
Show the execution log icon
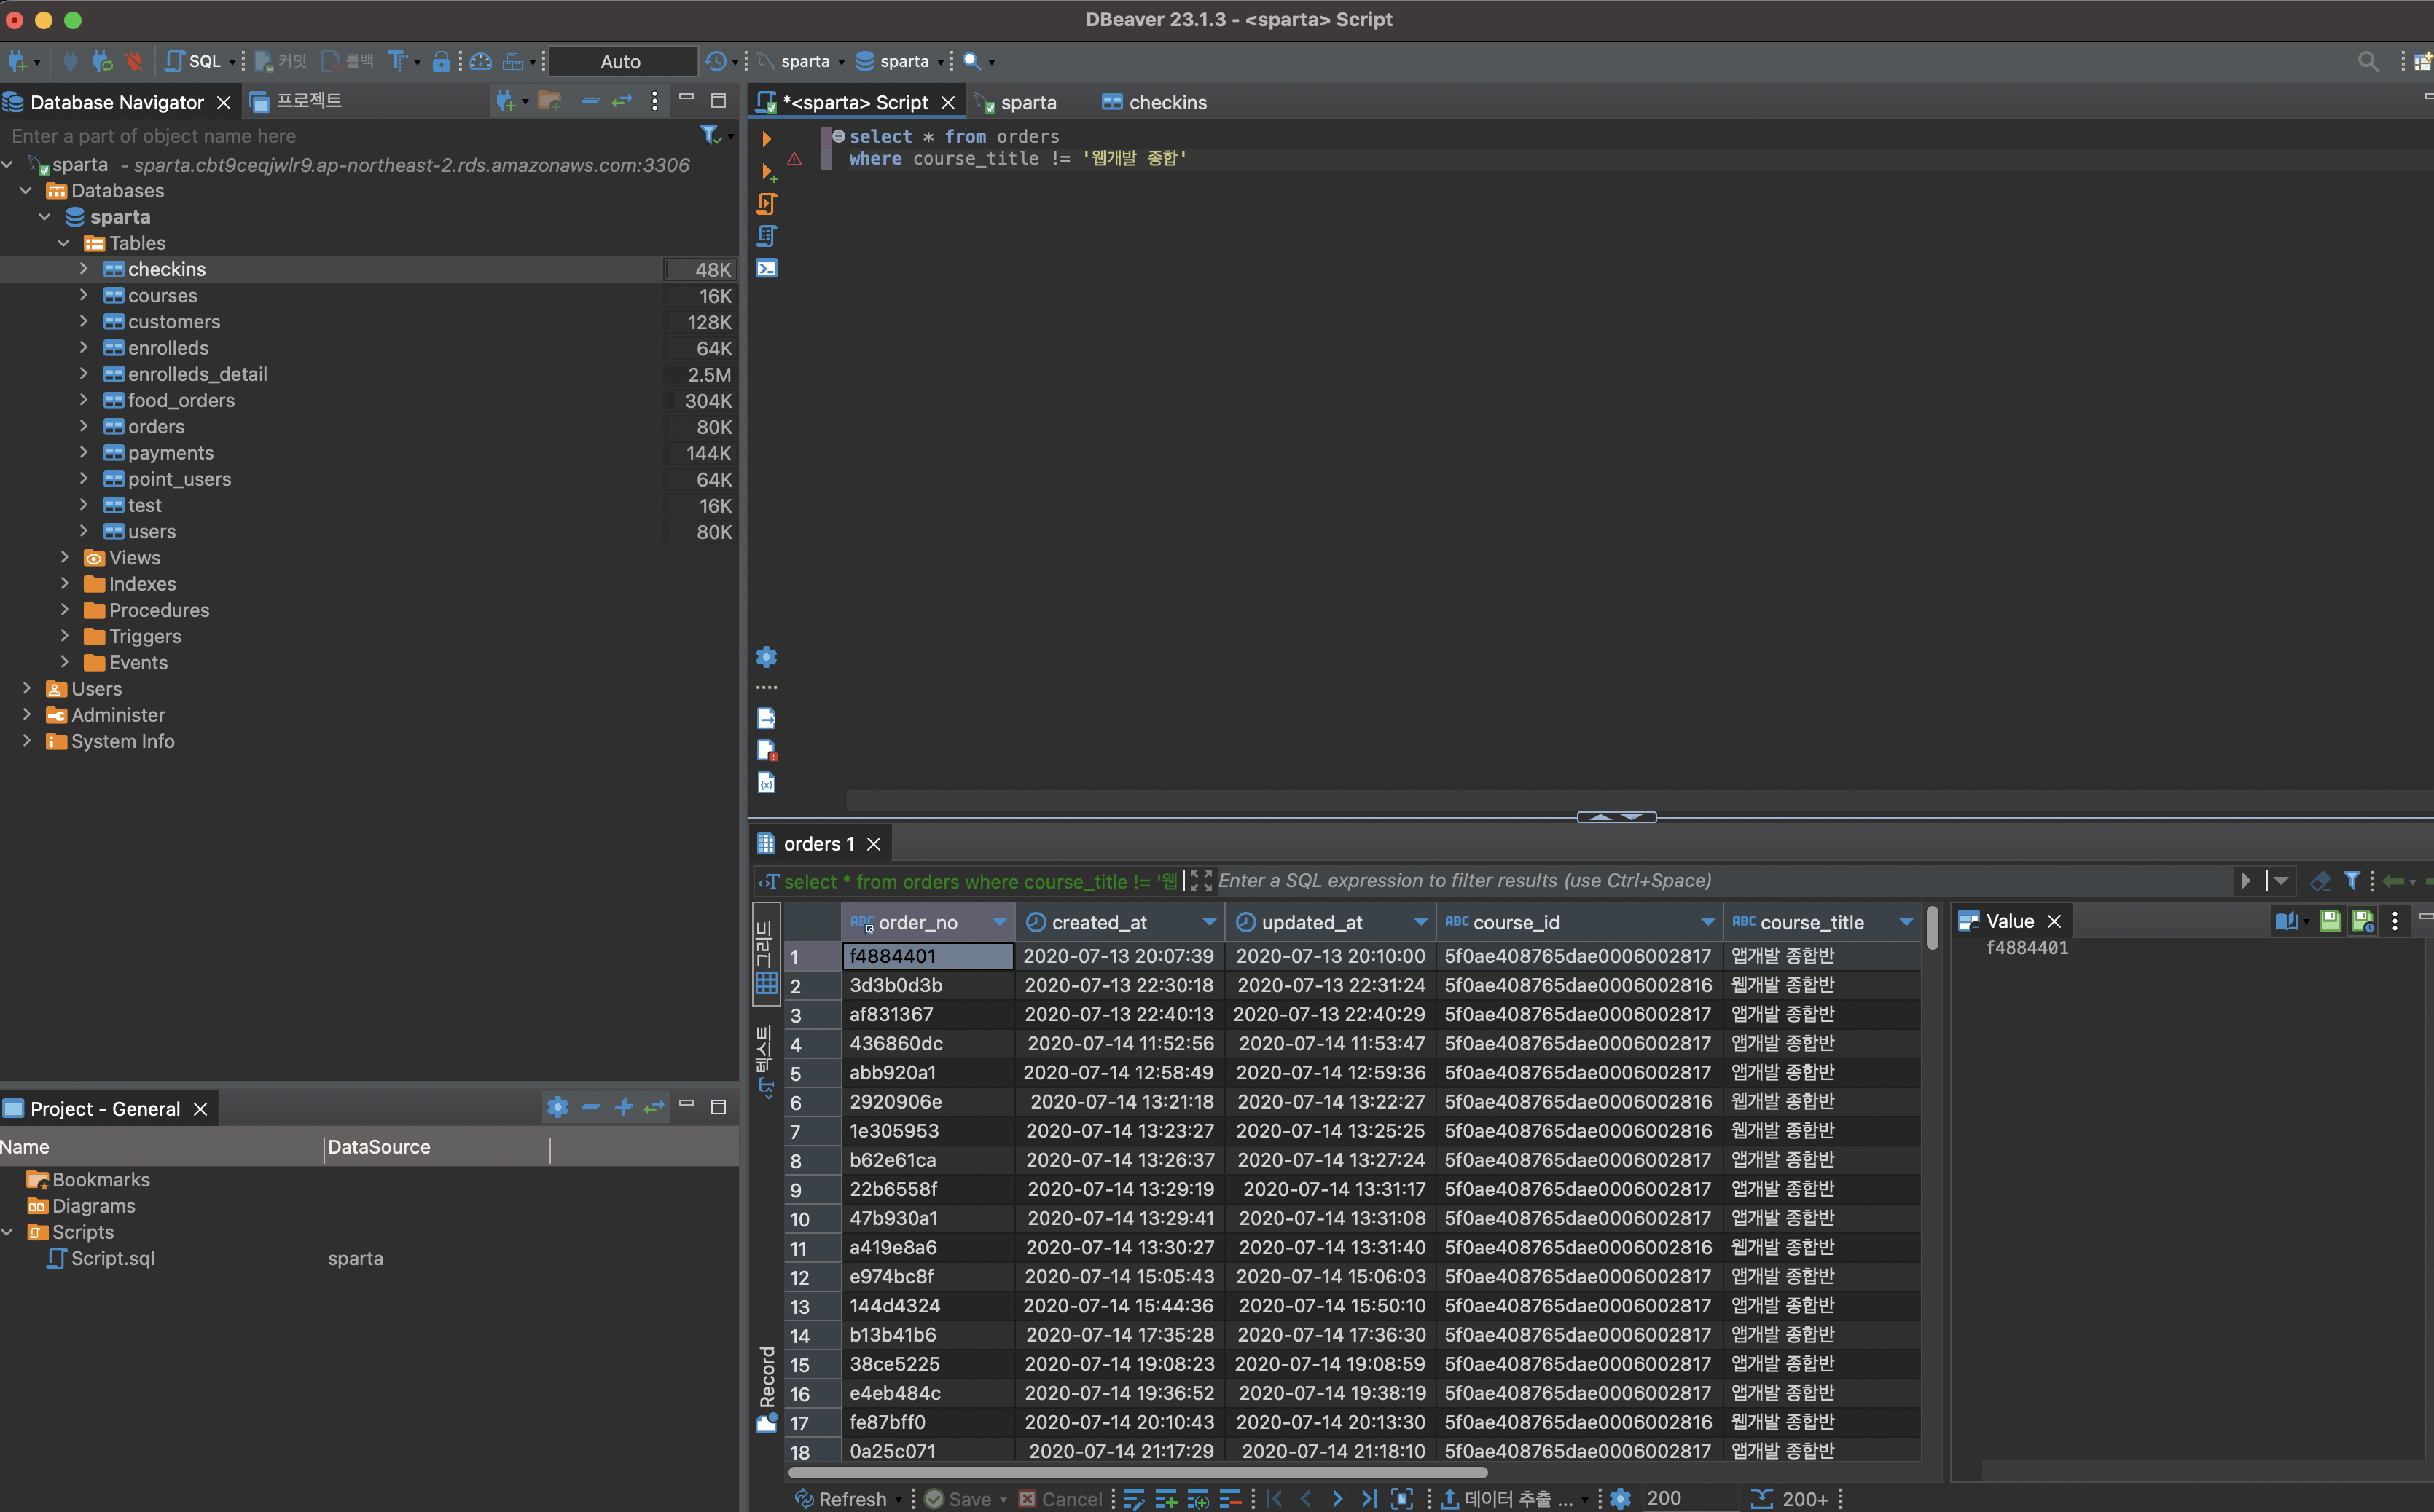pos(767,750)
